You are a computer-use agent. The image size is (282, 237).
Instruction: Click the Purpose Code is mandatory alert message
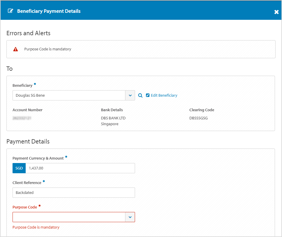click(48, 49)
